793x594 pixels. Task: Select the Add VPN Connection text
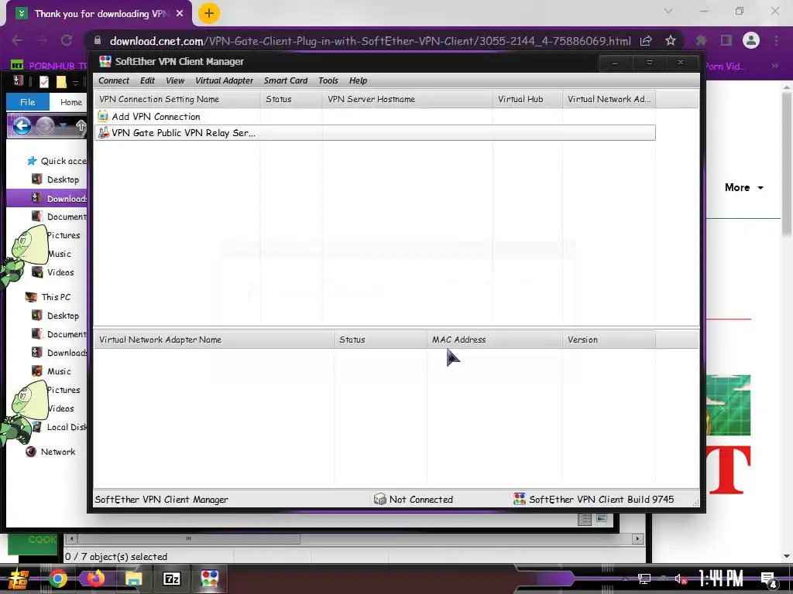pos(156,117)
